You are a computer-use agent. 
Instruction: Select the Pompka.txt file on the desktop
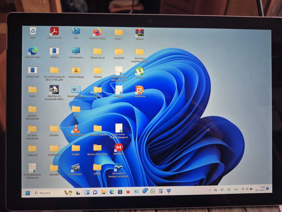click(119, 91)
